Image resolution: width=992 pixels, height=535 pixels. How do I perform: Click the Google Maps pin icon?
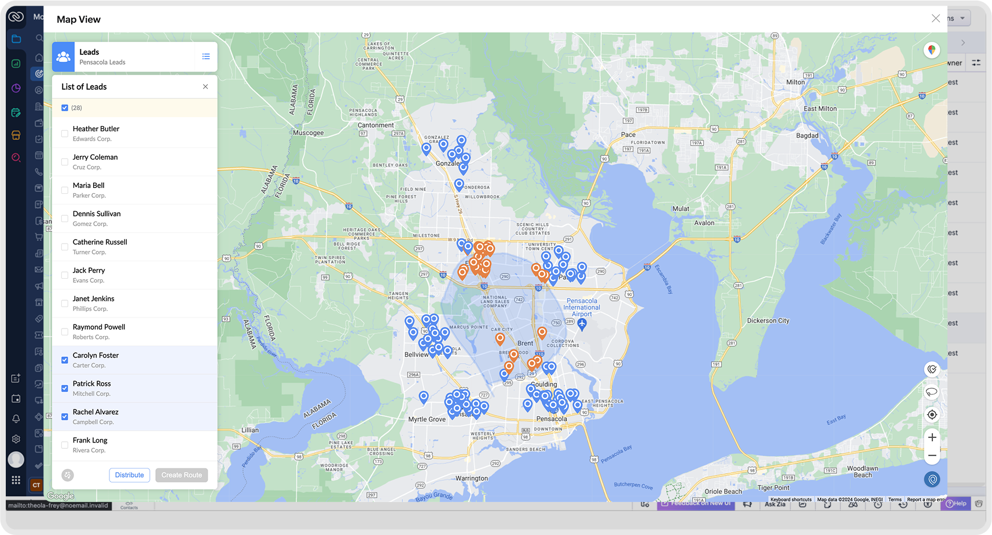coord(932,50)
